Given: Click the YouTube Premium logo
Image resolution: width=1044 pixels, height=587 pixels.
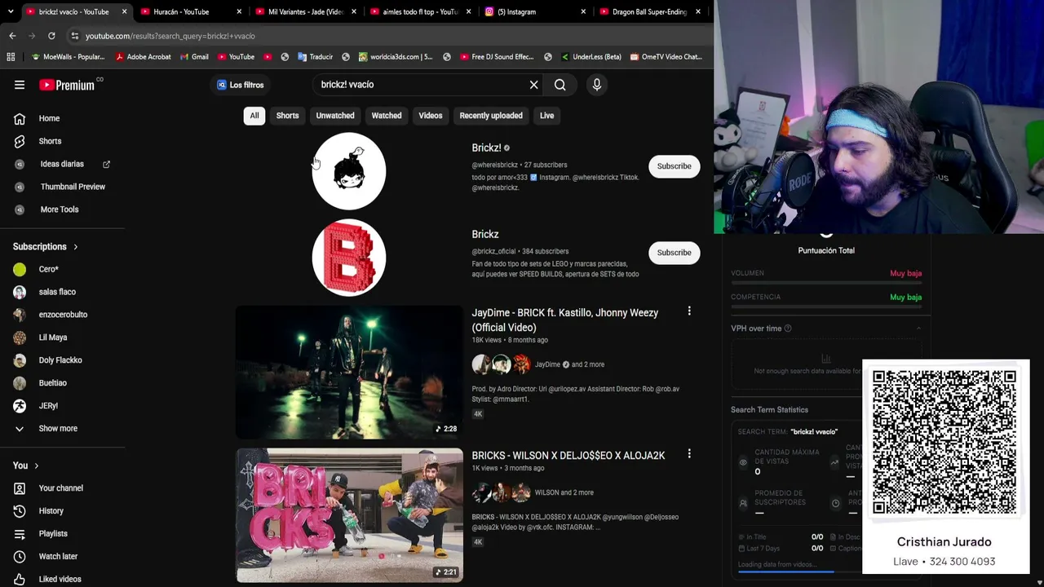Looking at the screenshot, I should 67,85.
